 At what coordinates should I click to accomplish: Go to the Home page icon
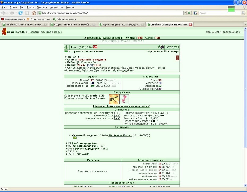coord(34,13)
